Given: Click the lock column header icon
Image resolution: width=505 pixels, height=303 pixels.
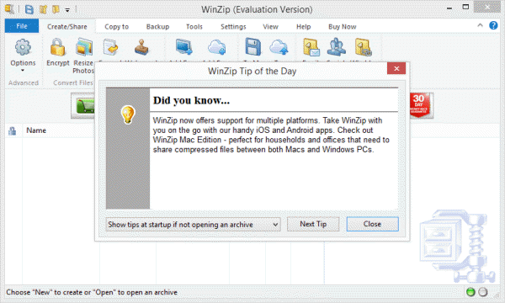Looking at the screenshot, I should tap(13, 130).
